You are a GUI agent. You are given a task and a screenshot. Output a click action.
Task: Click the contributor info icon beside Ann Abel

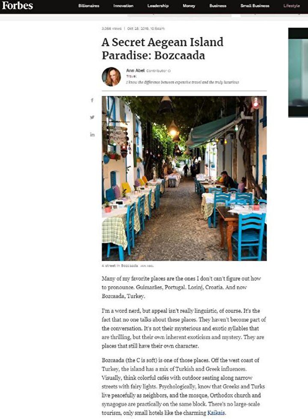(x=169, y=71)
